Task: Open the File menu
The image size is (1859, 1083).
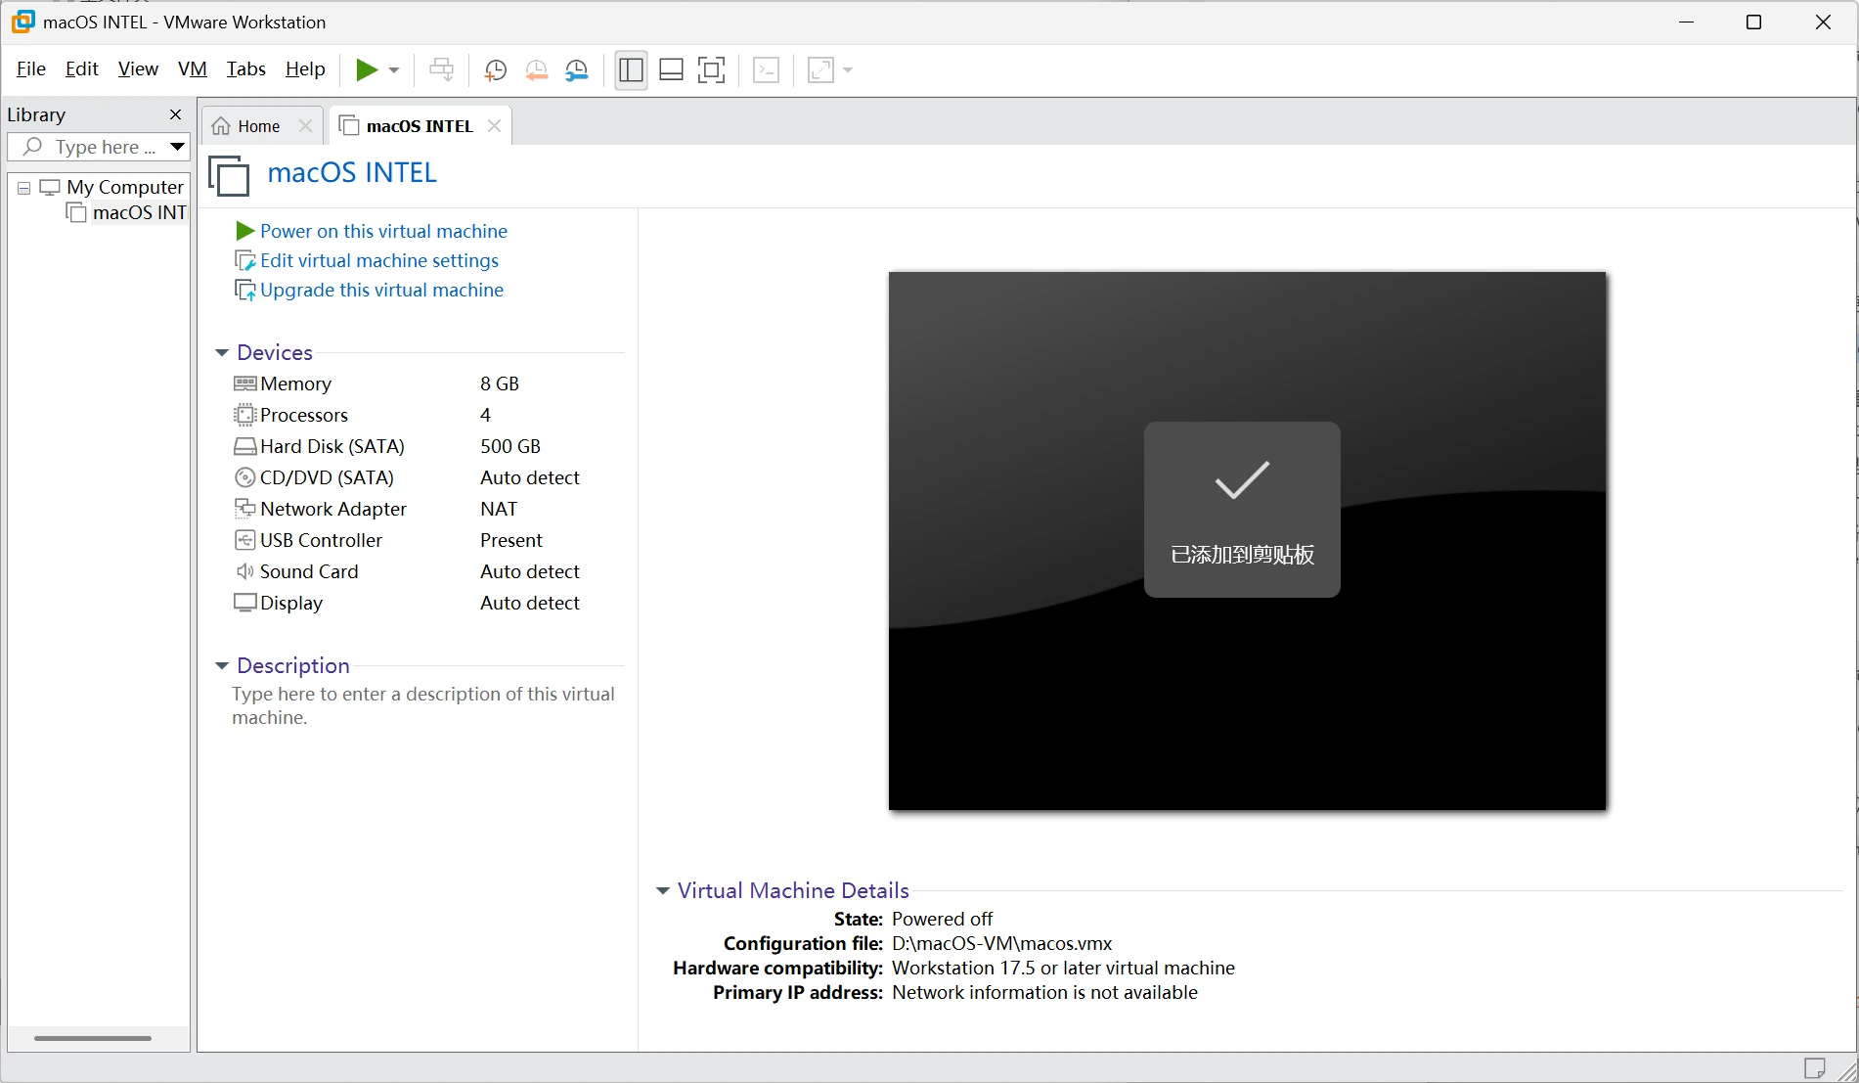Action: (x=31, y=68)
